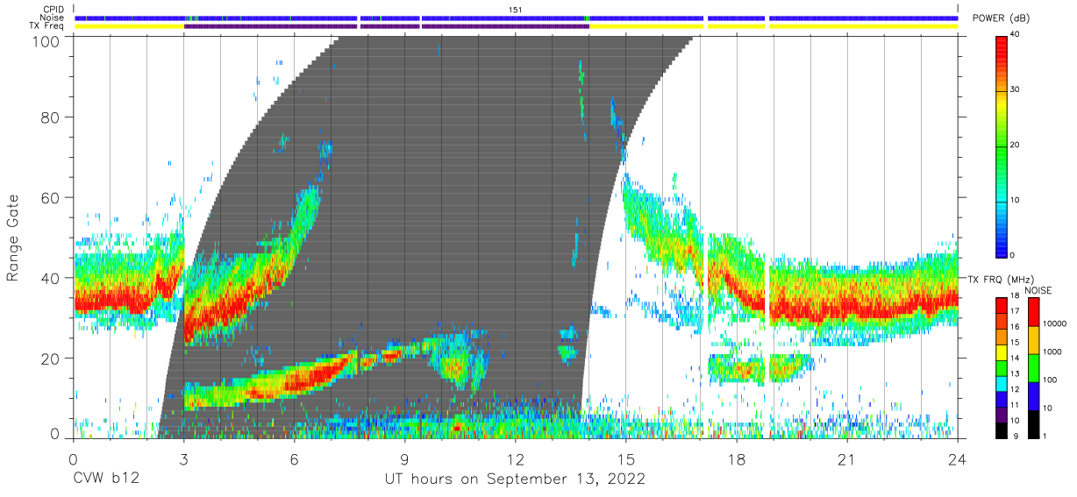Click the 100 tick on Range Gate axis
1077x497 pixels.
[47, 41]
